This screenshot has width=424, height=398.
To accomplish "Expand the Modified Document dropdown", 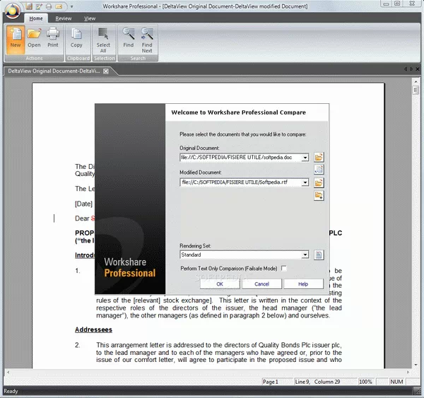I will tap(305, 182).
